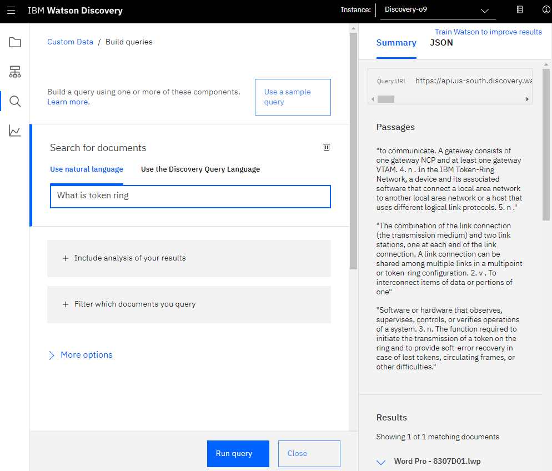Open Train Watson to improve results link
This screenshot has height=471, width=552.
point(488,32)
